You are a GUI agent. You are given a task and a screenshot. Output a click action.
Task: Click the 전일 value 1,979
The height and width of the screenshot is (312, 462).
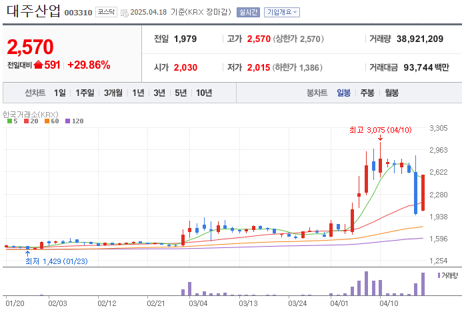pyautogui.click(x=185, y=39)
